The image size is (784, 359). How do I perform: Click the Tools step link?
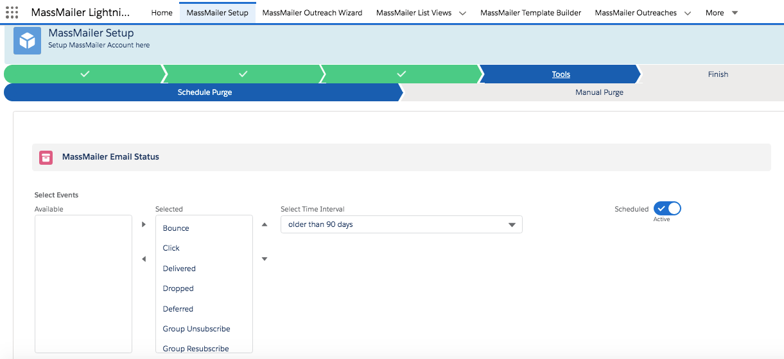point(561,74)
